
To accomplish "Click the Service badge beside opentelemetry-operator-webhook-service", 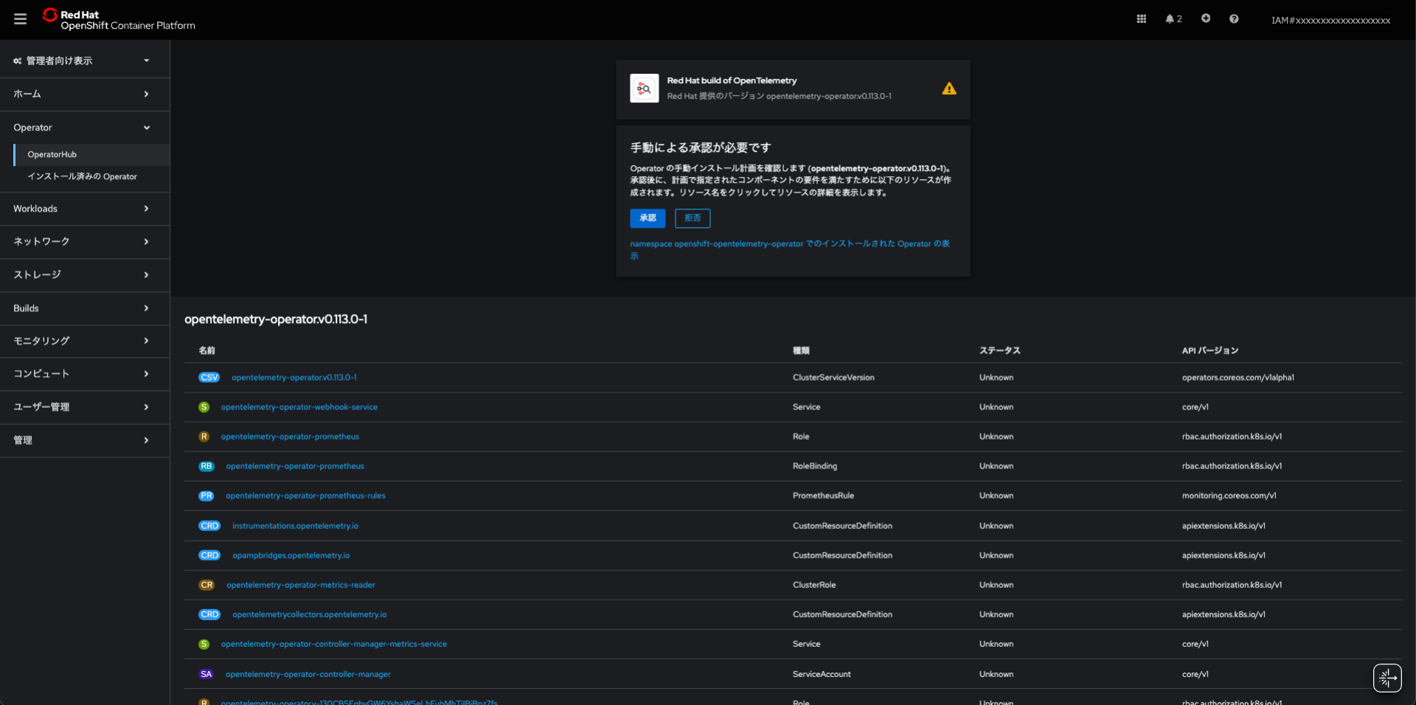I will [204, 406].
